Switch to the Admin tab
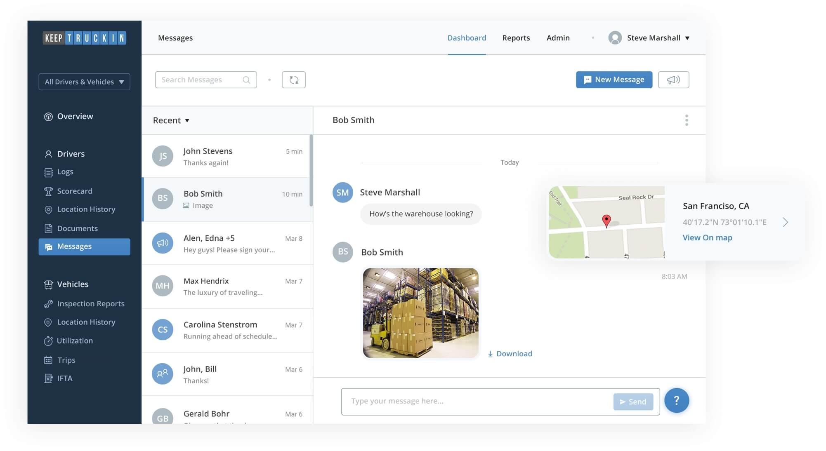The image size is (826, 451). 558,38
